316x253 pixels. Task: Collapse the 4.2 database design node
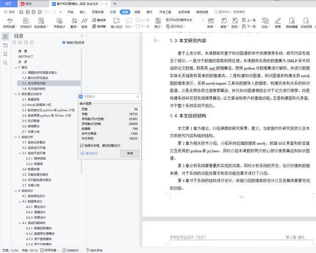tap(20, 201)
